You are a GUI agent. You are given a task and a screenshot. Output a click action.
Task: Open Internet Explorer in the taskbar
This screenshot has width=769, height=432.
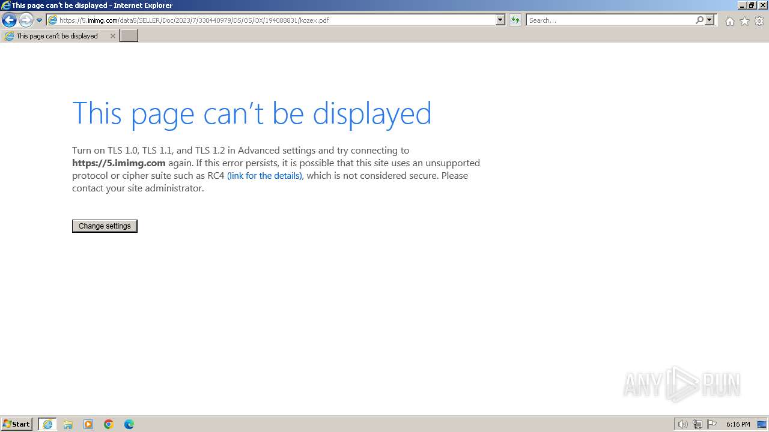(x=47, y=424)
